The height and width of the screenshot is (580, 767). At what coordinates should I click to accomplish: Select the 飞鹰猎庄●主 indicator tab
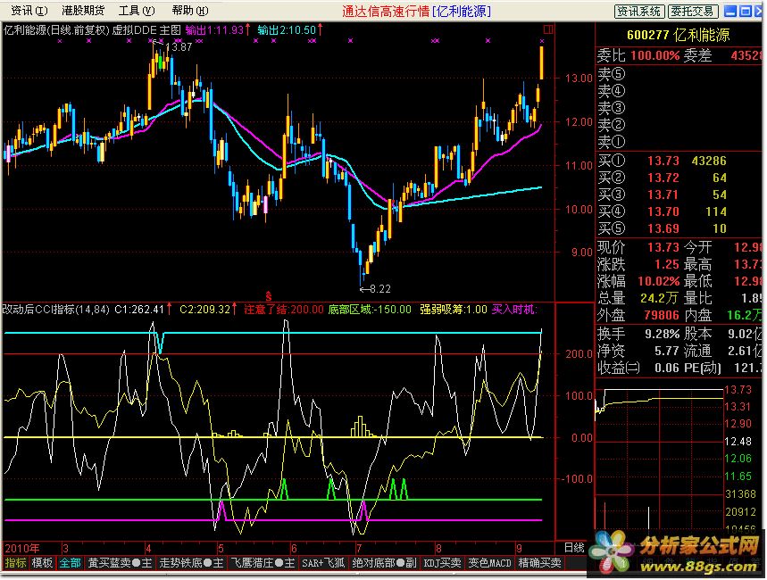pos(263,563)
